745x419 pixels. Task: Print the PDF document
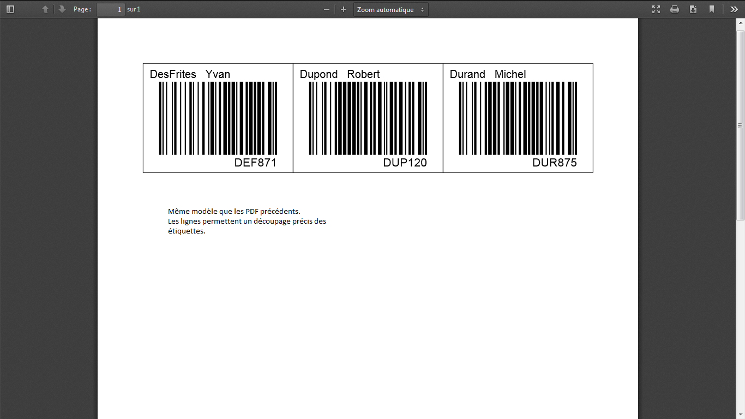(675, 9)
